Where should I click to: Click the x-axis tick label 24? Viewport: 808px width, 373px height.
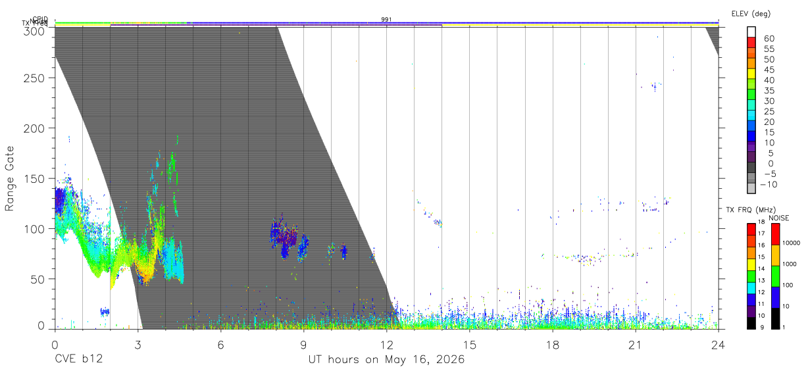[x=719, y=344]
